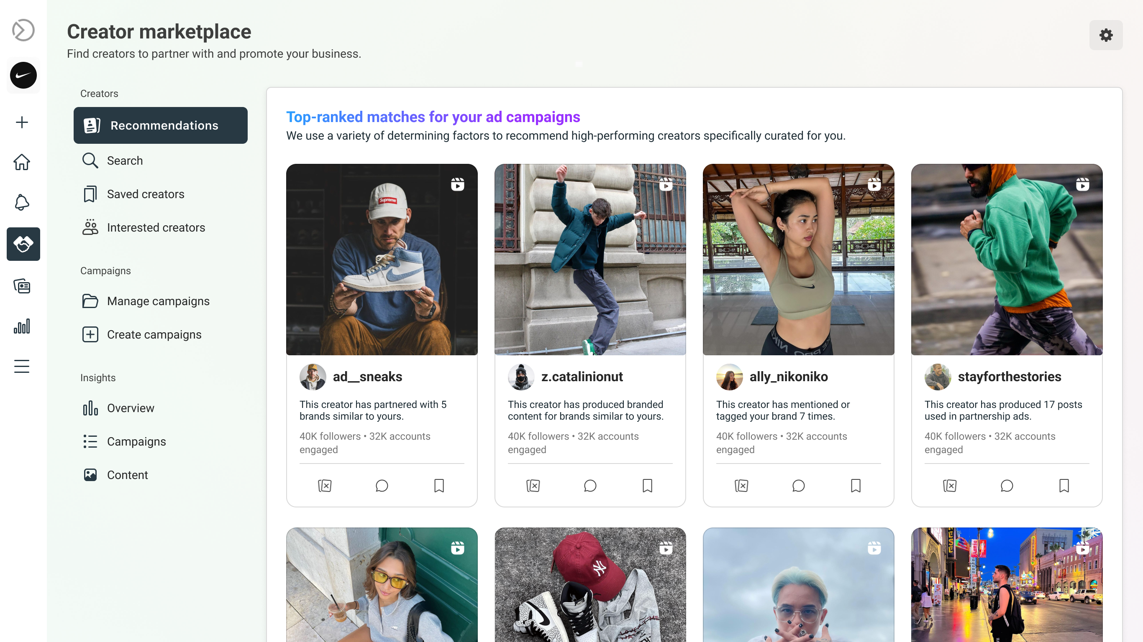Image resolution: width=1143 pixels, height=642 pixels.
Task: Open Create campaigns
Action: 154,335
